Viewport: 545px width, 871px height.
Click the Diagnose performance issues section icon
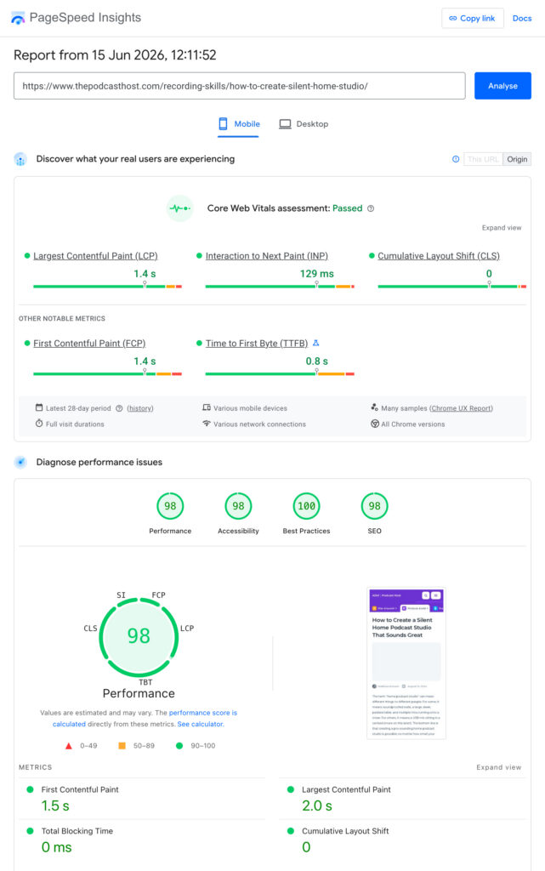pos(20,462)
